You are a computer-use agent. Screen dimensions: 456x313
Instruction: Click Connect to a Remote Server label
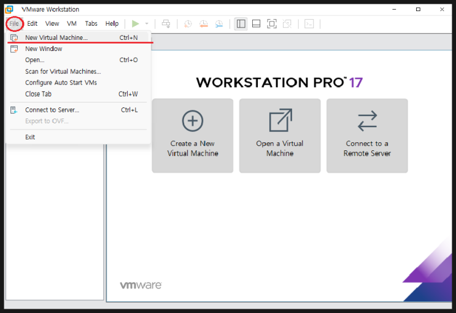click(x=367, y=149)
